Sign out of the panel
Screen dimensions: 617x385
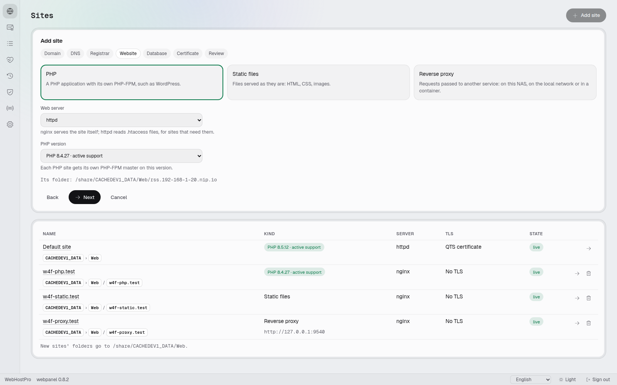click(598, 380)
